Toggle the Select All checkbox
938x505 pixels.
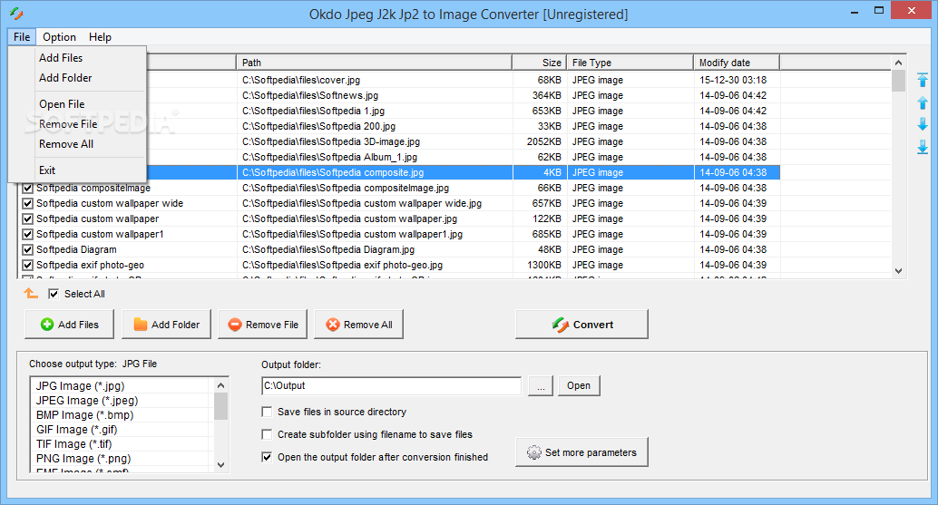[x=54, y=294]
